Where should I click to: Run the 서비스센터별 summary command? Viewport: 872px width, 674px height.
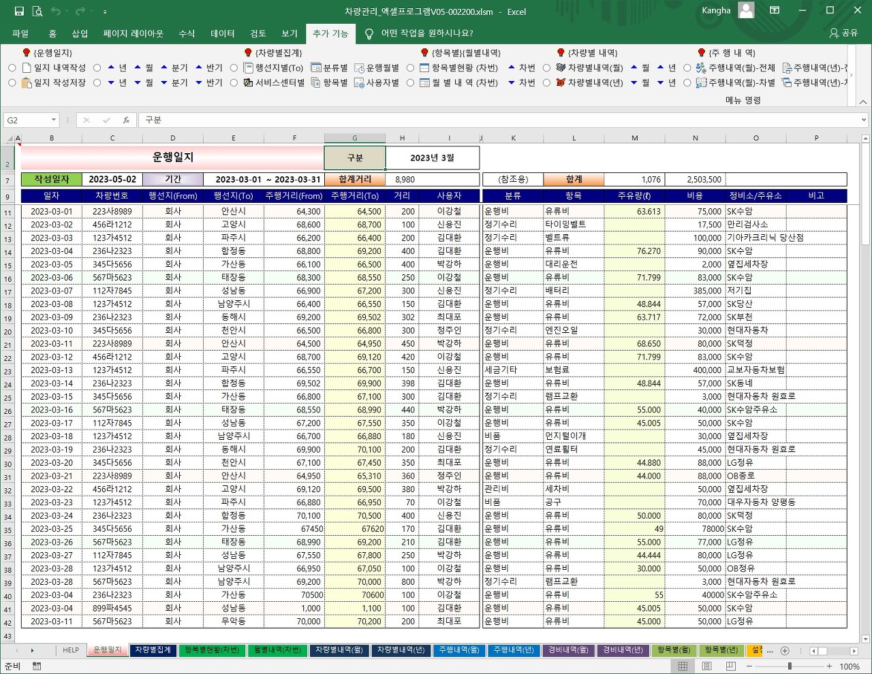pyautogui.click(x=274, y=82)
